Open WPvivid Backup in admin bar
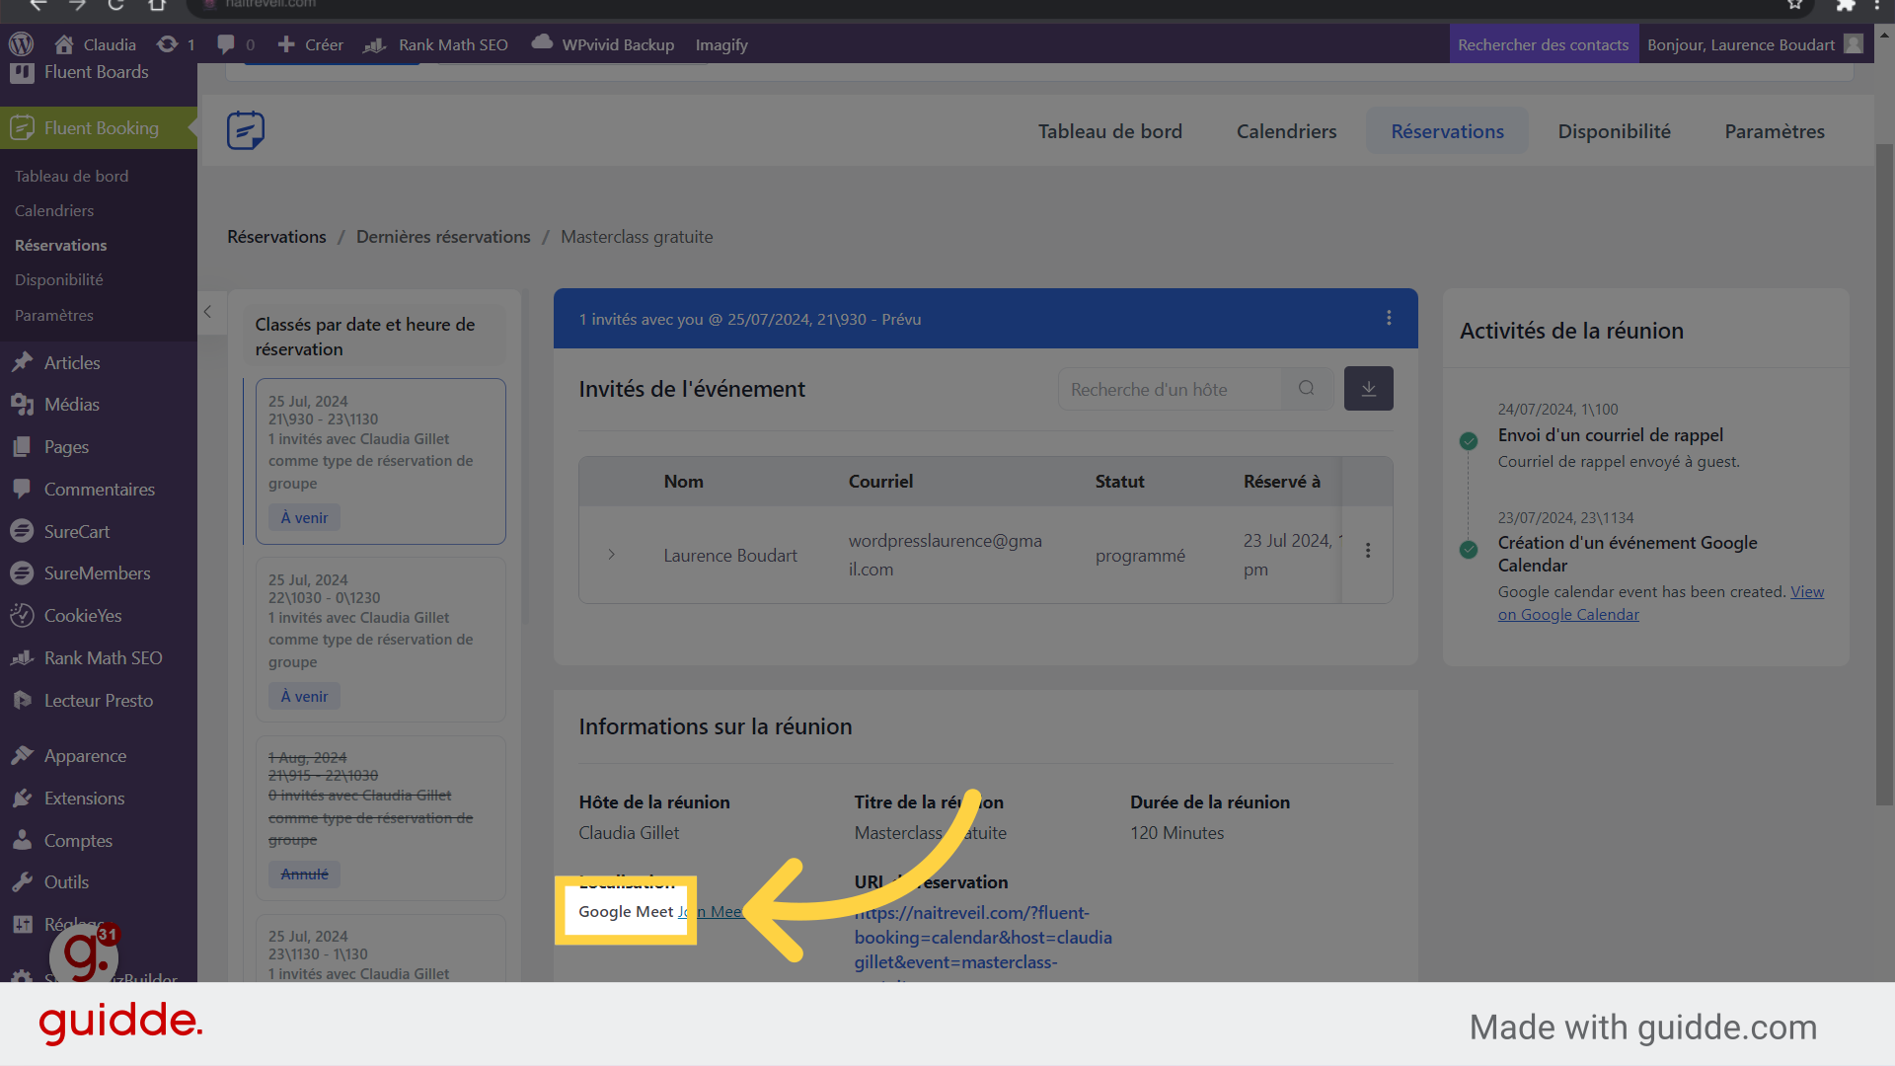Image resolution: width=1895 pixels, height=1066 pixels. click(603, 44)
